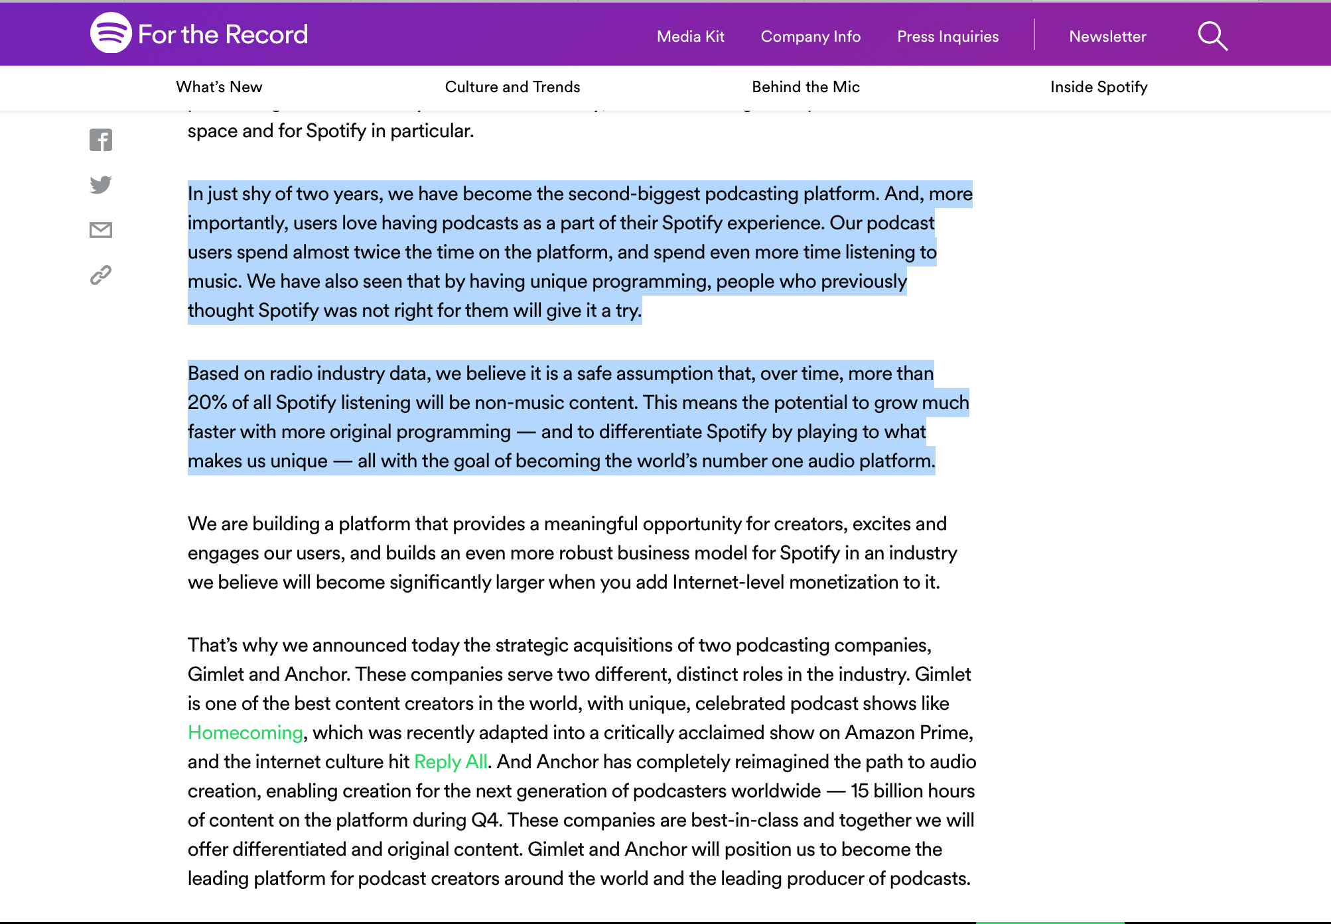Share article via Twitter icon
This screenshot has height=924, width=1331.
coord(101,185)
